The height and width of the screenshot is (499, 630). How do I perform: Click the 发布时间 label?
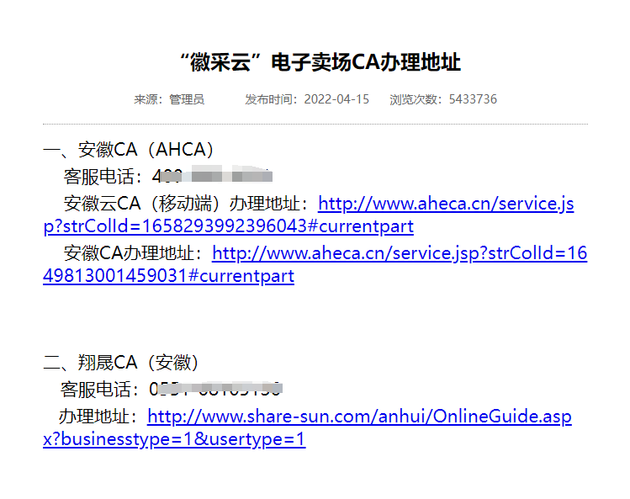(269, 99)
